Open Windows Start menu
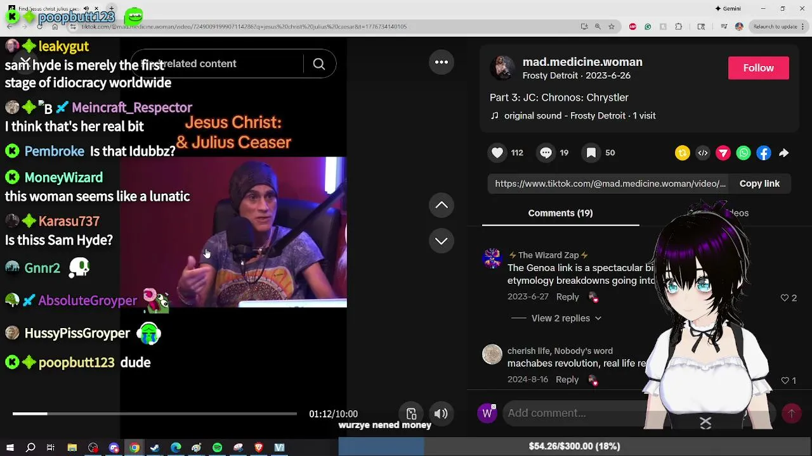The image size is (812, 456). point(10,448)
